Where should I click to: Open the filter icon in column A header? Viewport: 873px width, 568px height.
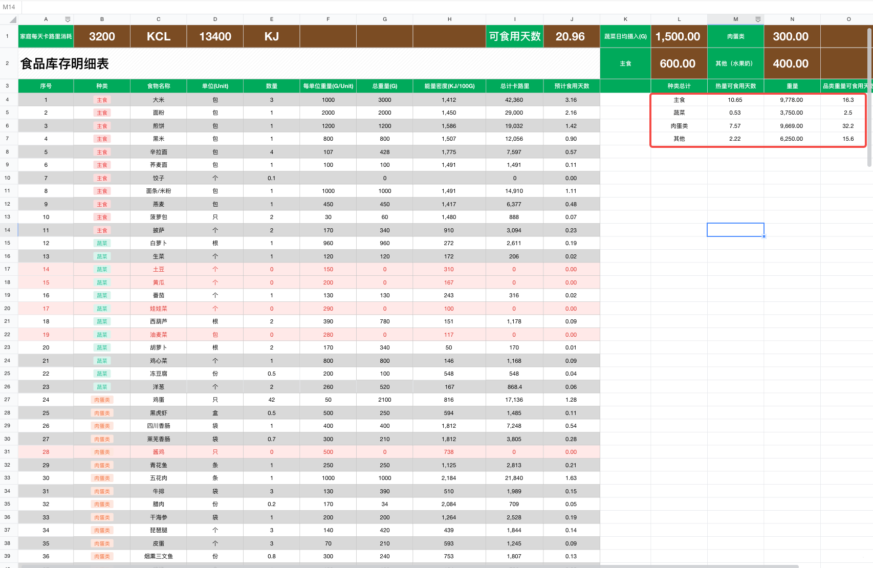68,19
